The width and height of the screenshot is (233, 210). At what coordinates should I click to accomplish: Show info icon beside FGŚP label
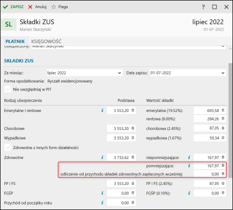(102, 193)
